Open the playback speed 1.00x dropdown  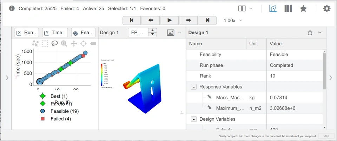tap(233, 20)
